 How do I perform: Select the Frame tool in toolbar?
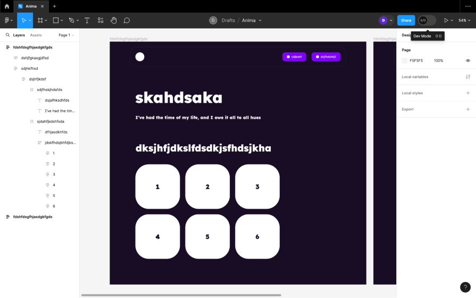[x=40, y=20]
